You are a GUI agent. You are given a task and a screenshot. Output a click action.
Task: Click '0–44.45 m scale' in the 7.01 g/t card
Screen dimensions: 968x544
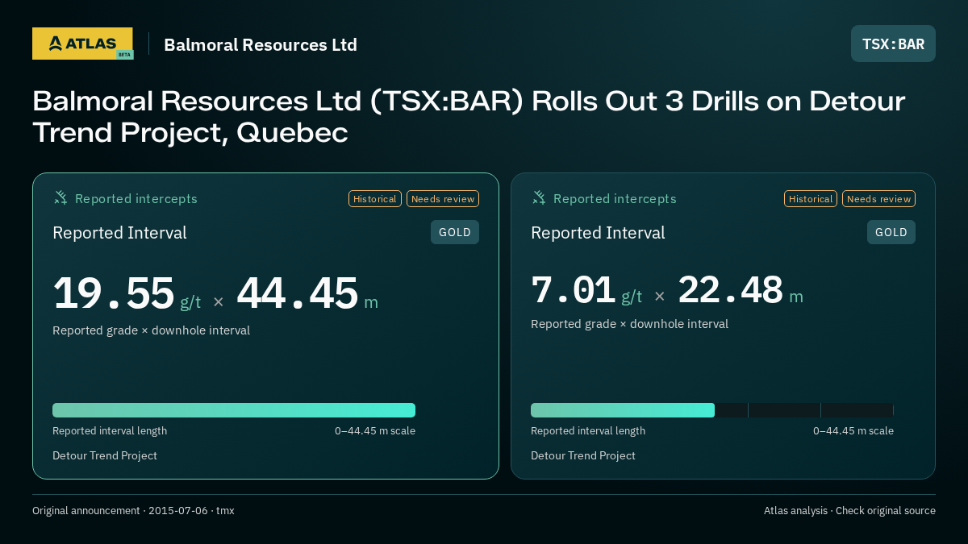[853, 431]
